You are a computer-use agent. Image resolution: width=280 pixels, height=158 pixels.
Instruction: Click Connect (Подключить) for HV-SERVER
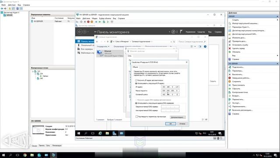pyautogui.click(x=238, y=67)
